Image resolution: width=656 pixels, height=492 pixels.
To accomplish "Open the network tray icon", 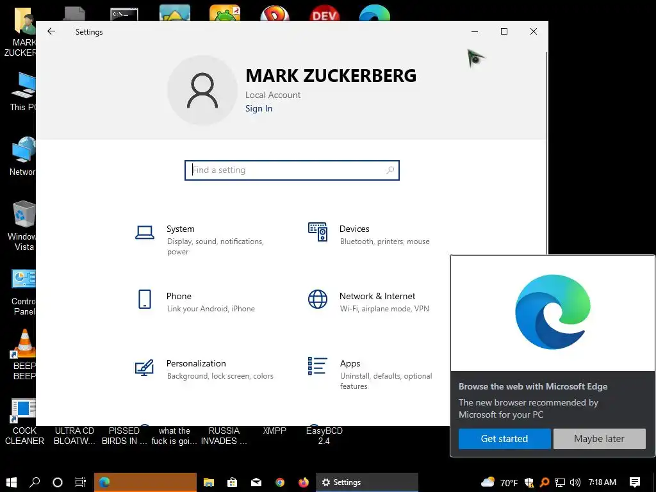I will [x=560, y=482].
